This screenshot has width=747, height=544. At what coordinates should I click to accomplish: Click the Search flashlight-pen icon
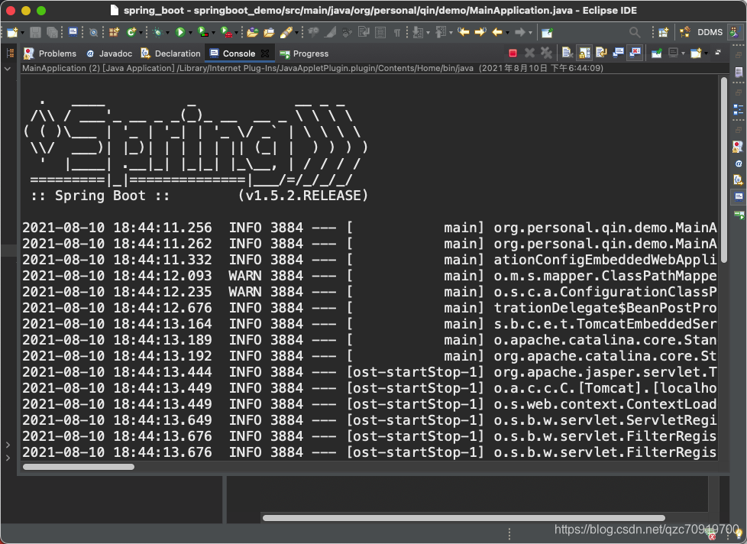click(286, 32)
